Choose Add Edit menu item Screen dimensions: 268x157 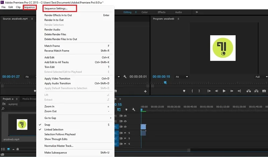pos(75,57)
